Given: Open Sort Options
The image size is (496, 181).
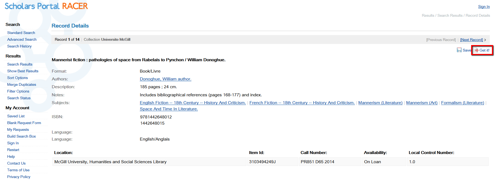Looking at the screenshot, I should (18, 78).
